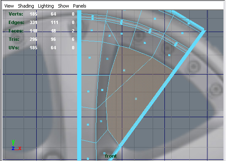Click the 64 value in UVs row

[x=53, y=48]
